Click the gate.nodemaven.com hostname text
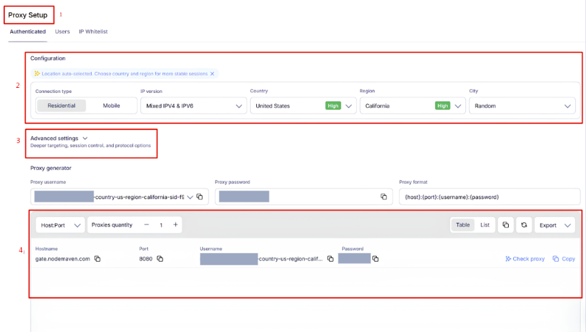 point(62,259)
